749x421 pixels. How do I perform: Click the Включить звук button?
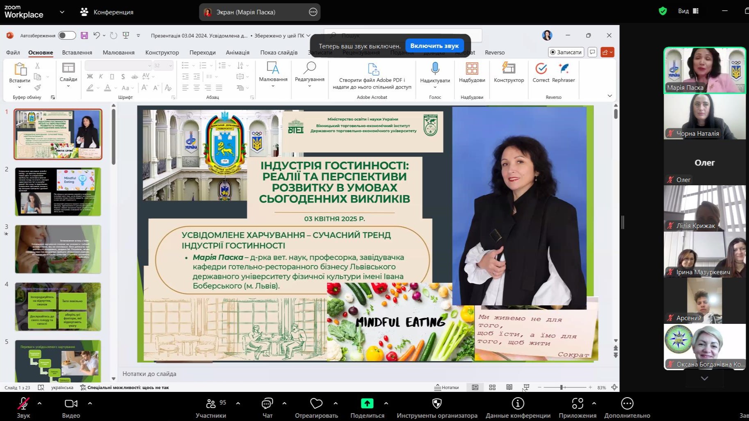(434, 46)
